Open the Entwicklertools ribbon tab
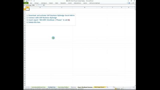This screenshot has width=160, height=90. tap(77, 3)
